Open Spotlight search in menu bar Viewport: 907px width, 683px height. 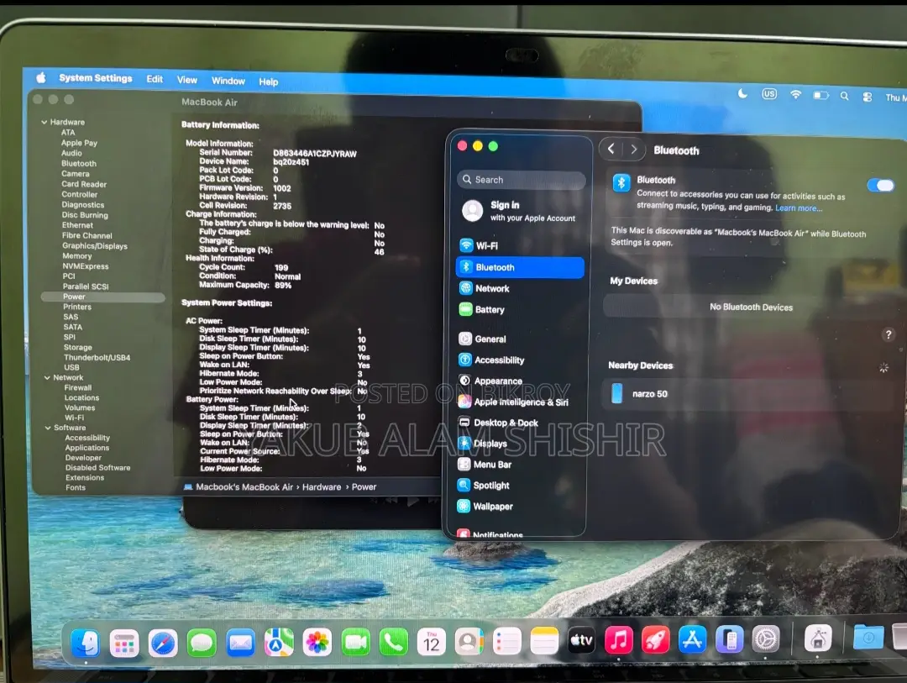(x=845, y=96)
